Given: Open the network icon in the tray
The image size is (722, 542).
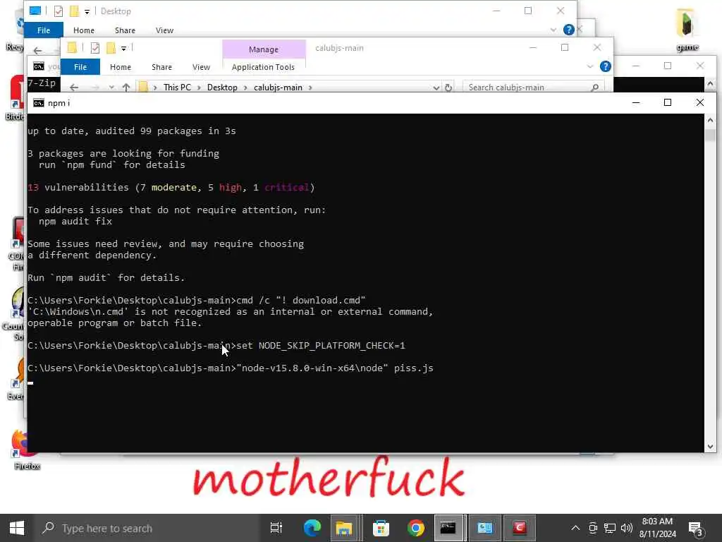Looking at the screenshot, I should point(610,528).
